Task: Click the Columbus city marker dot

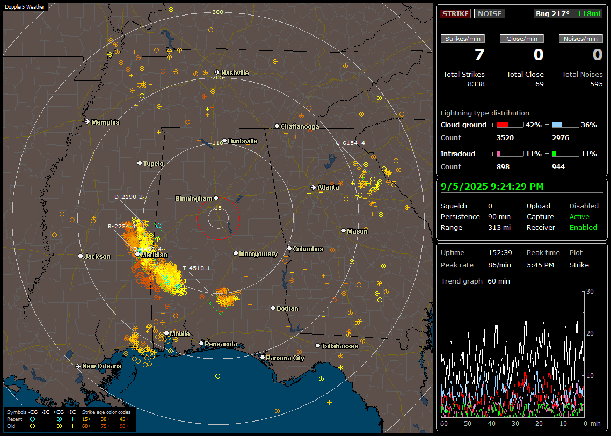Action: [289, 249]
